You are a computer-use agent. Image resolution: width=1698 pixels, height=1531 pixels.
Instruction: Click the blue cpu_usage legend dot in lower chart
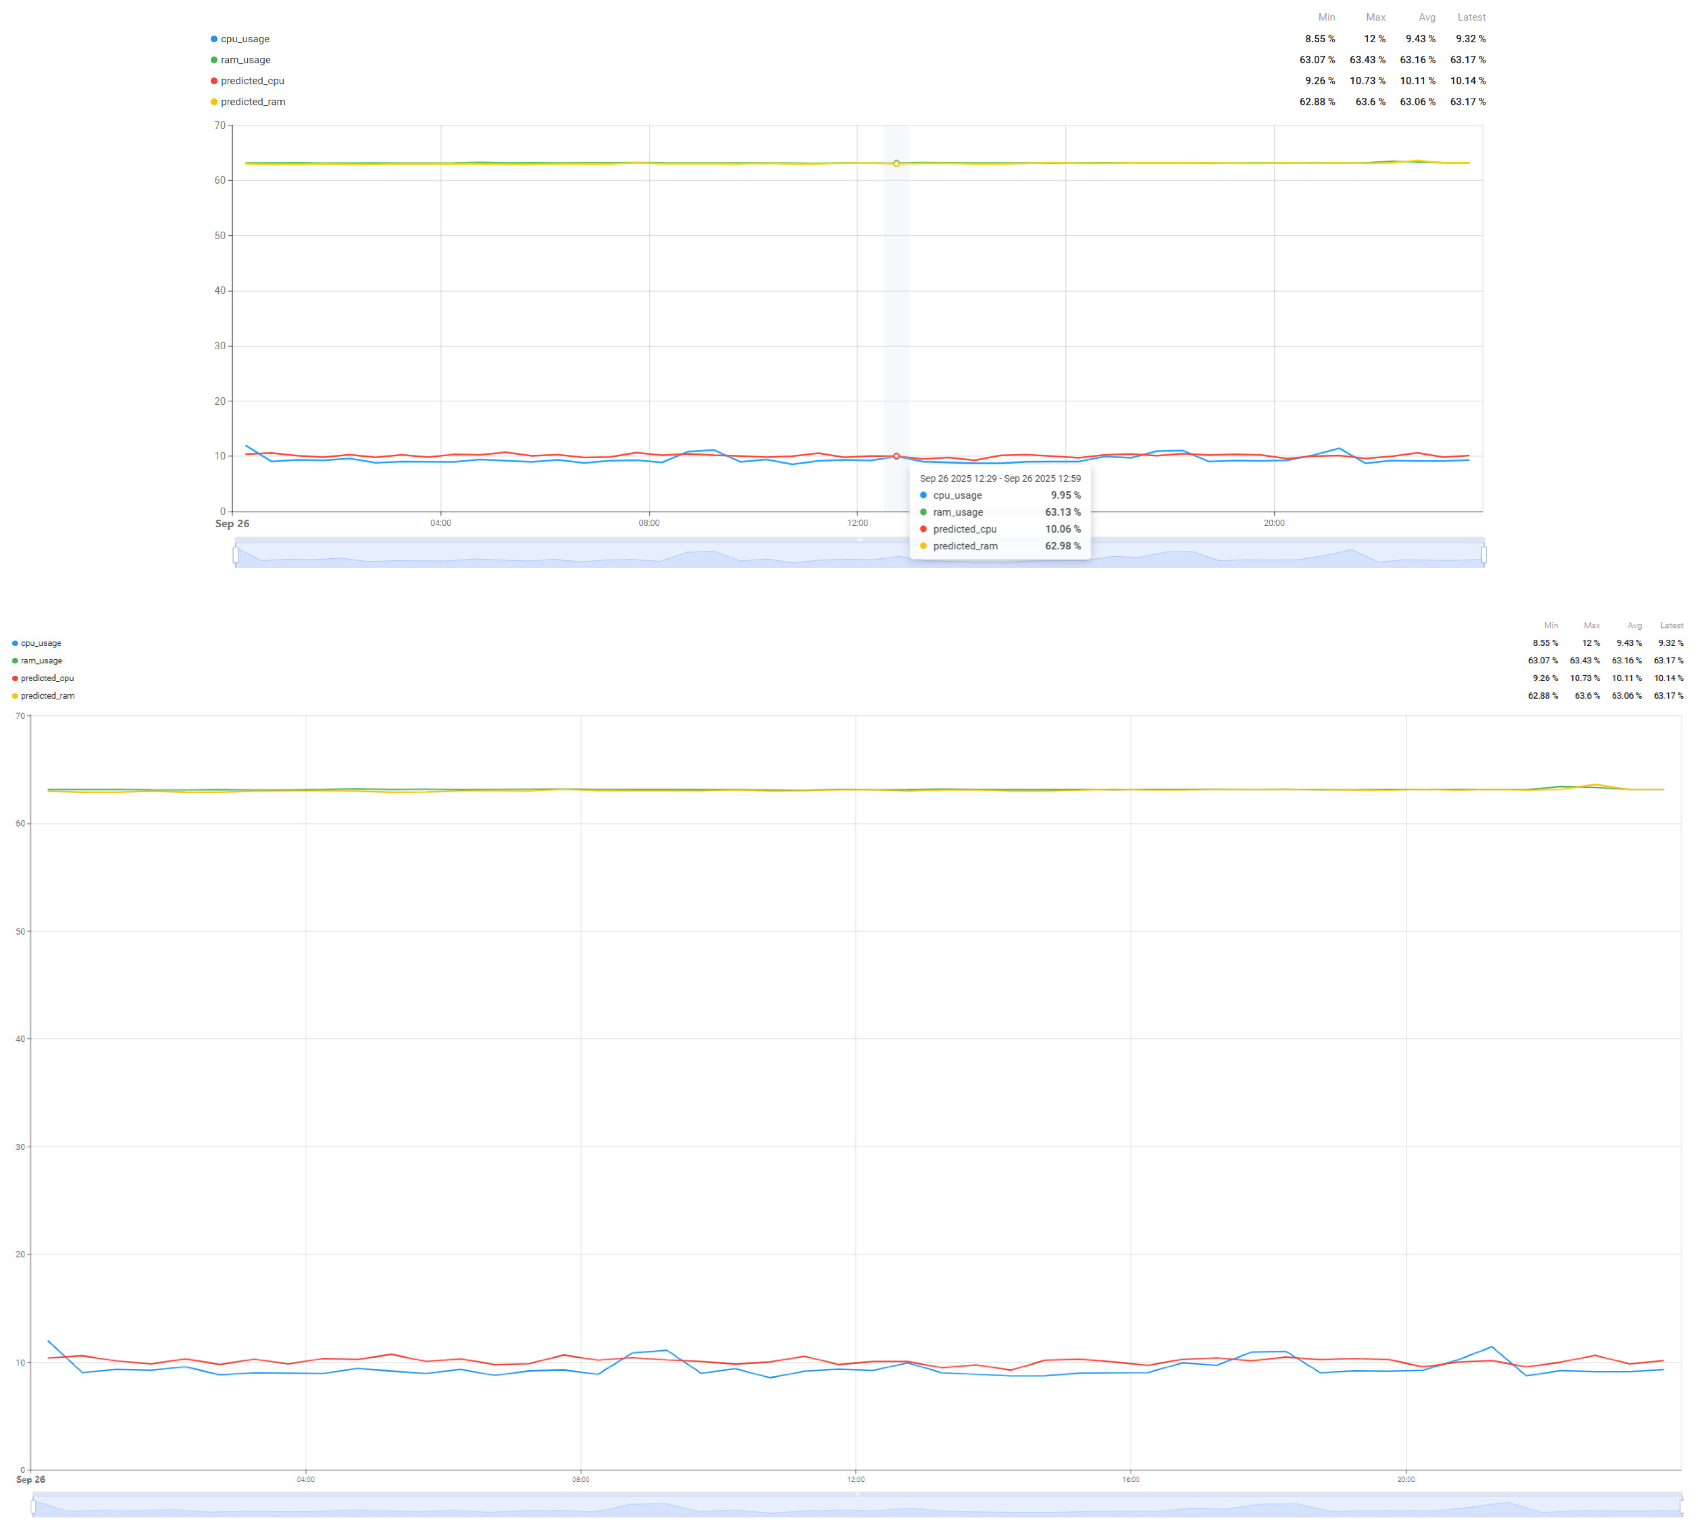click(15, 644)
